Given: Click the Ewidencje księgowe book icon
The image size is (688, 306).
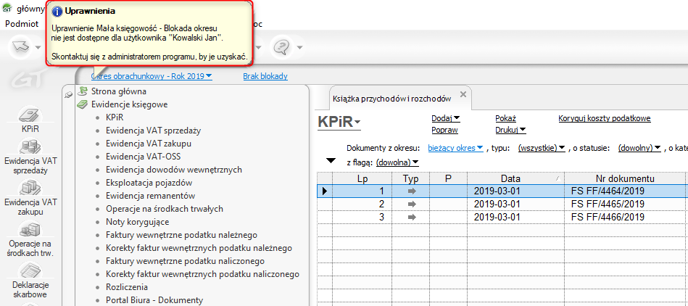Looking at the screenshot, I should pyautogui.click(x=82, y=104).
